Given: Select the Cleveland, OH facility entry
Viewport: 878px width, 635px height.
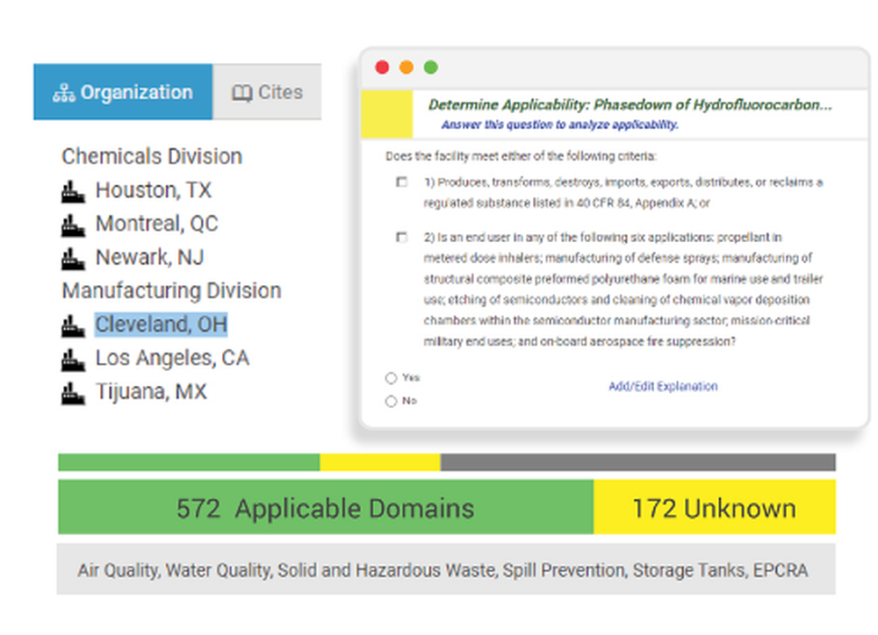Looking at the screenshot, I should tap(162, 324).
